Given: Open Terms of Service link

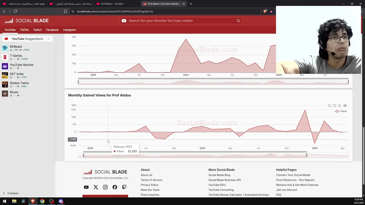Looking at the screenshot, I should [x=151, y=180].
